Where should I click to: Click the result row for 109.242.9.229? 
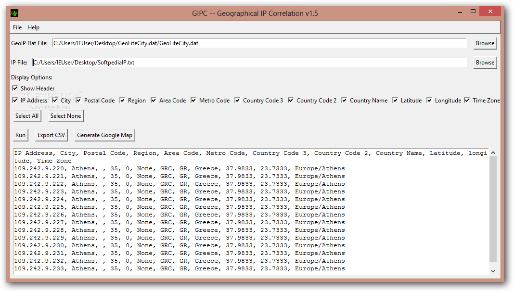tap(180, 238)
